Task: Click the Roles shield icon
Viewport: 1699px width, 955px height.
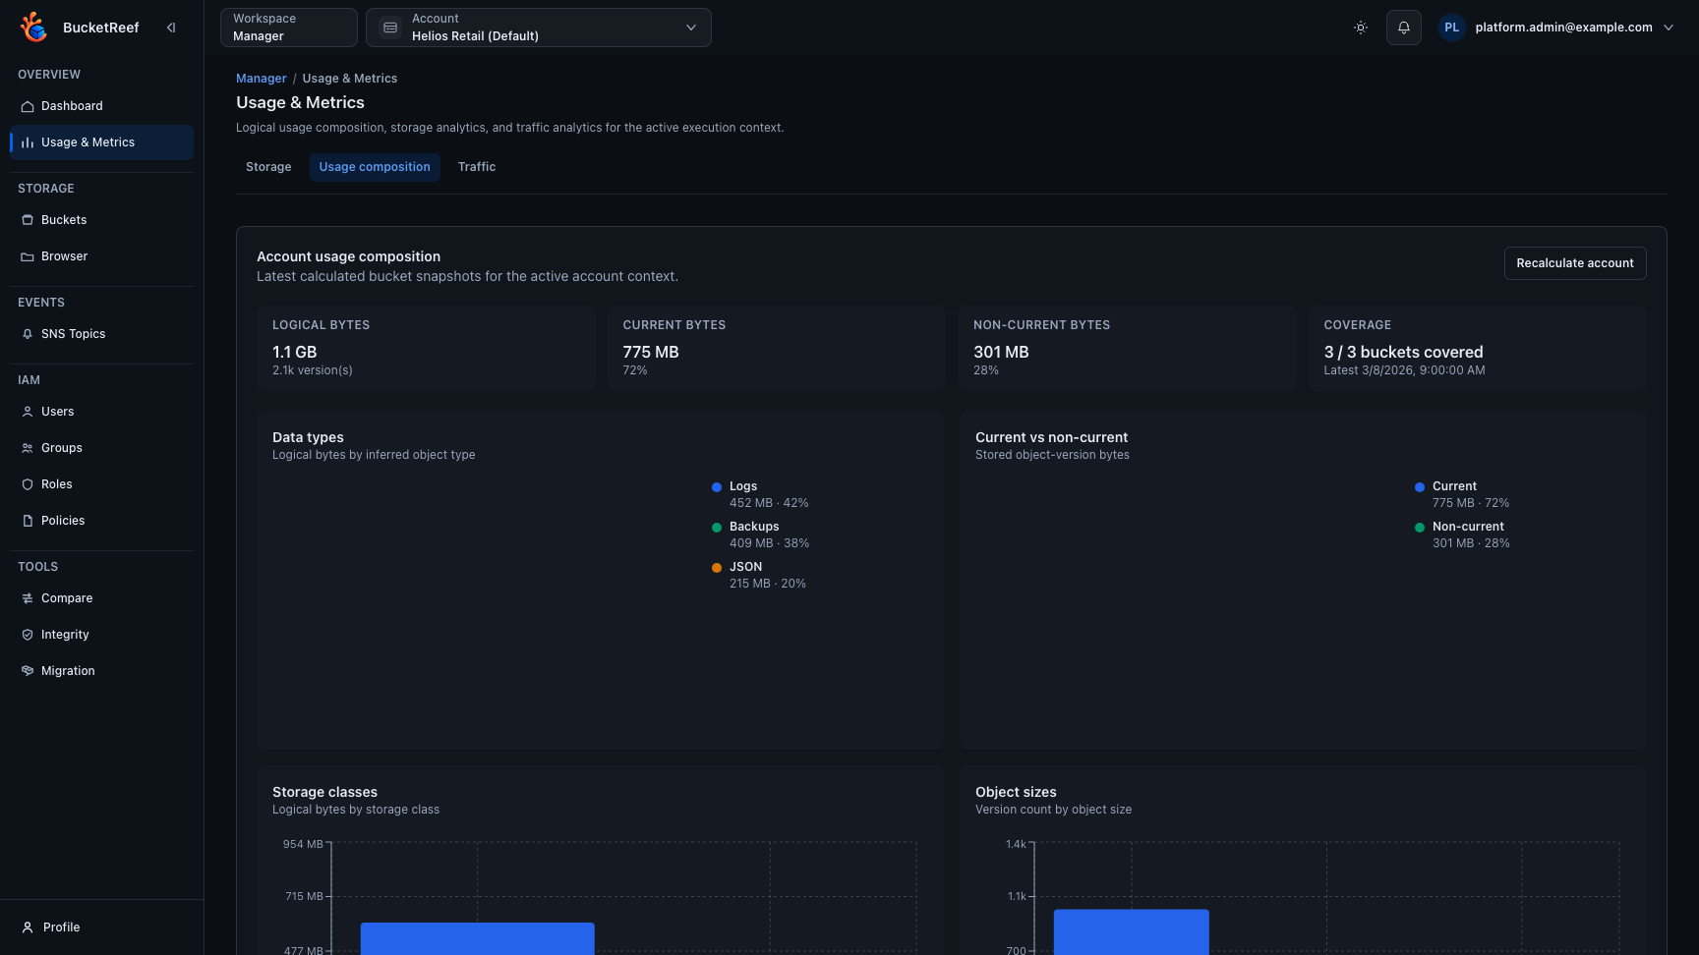Action: pyautogui.click(x=28, y=484)
